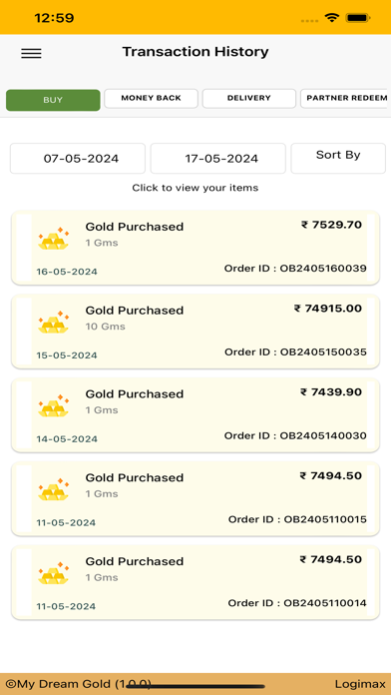The height and width of the screenshot is (695, 391).
Task: Expand the Sort By options
Action: point(338,158)
